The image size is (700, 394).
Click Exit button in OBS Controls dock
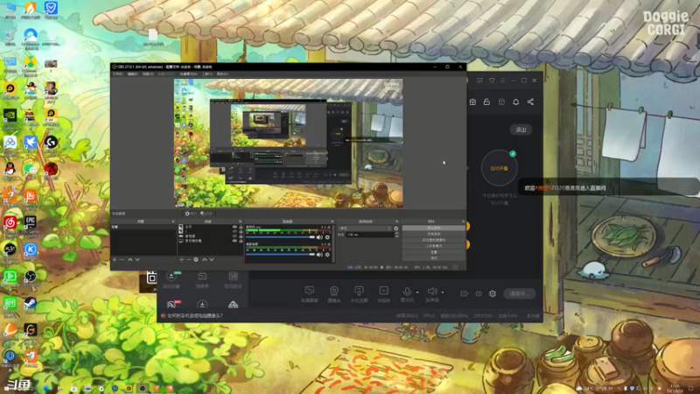(x=433, y=257)
